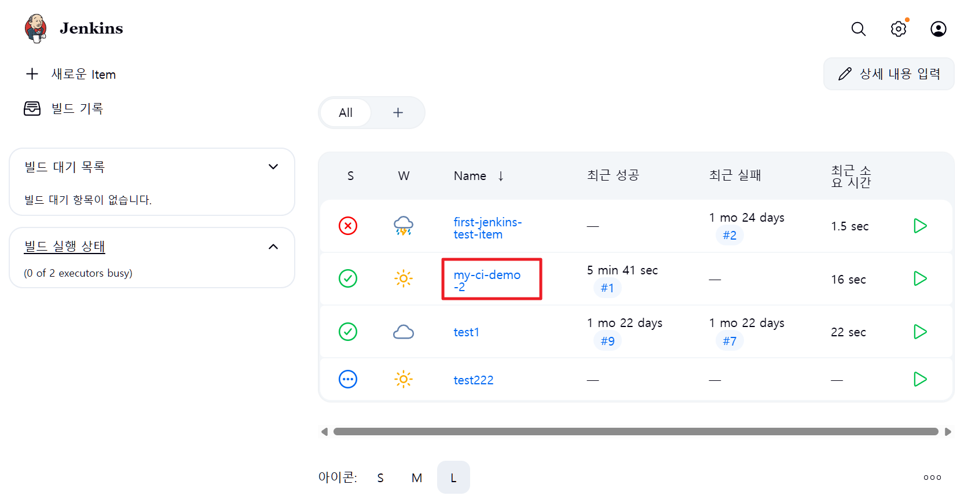Select large icon size L
The width and height of the screenshot is (975, 503).
pos(453,478)
